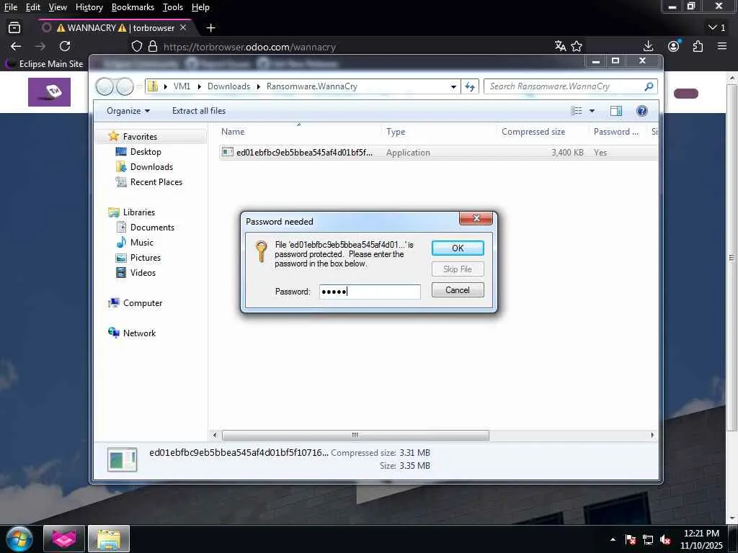Click Explorer search magnifier icon
Image resolution: width=738 pixels, height=553 pixels.
(649, 86)
